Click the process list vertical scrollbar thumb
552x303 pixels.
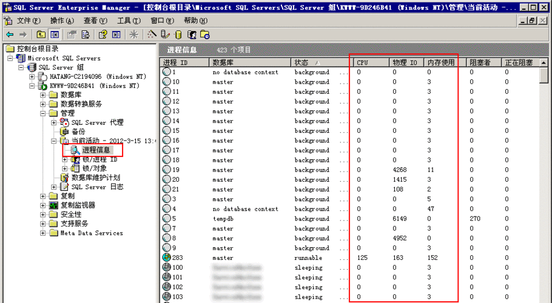click(x=544, y=75)
